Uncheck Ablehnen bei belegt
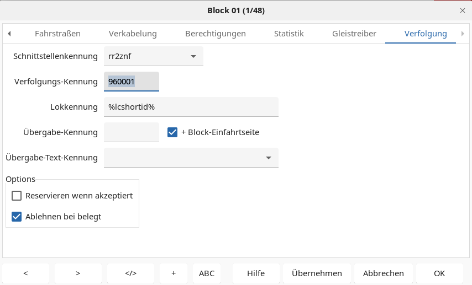The width and height of the screenshot is (472, 285). click(x=17, y=217)
